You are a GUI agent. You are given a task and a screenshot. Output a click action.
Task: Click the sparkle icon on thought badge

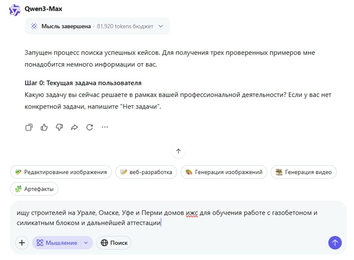(34, 26)
